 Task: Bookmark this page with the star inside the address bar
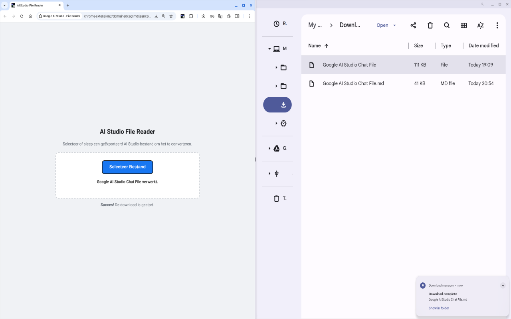click(x=171, y=16)
